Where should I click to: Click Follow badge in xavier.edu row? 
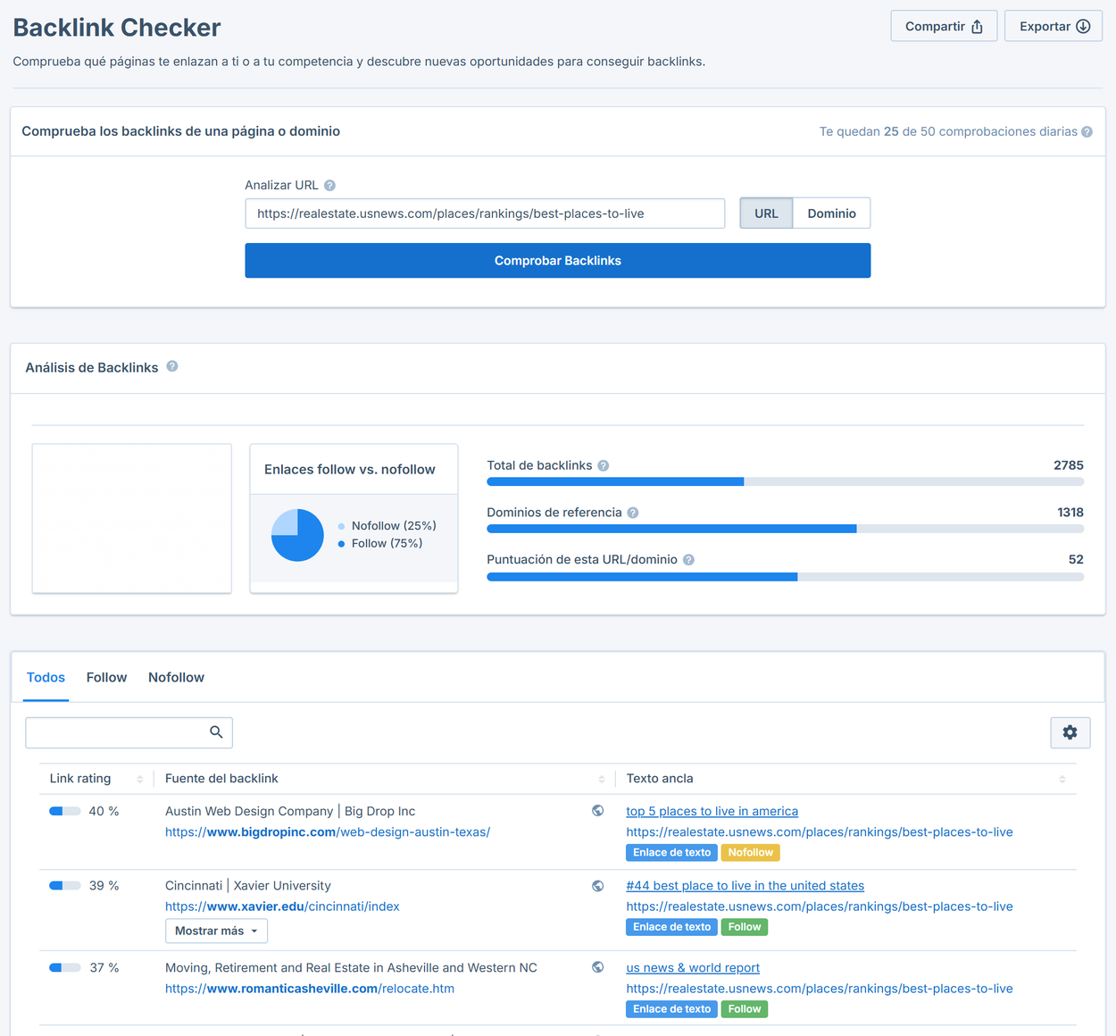pos(744,927)
